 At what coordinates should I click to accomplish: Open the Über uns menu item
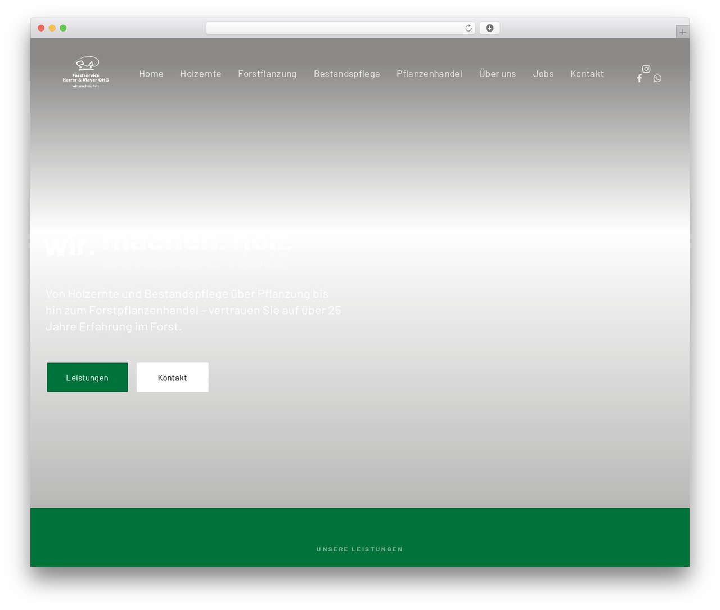[x=498, y=74]
